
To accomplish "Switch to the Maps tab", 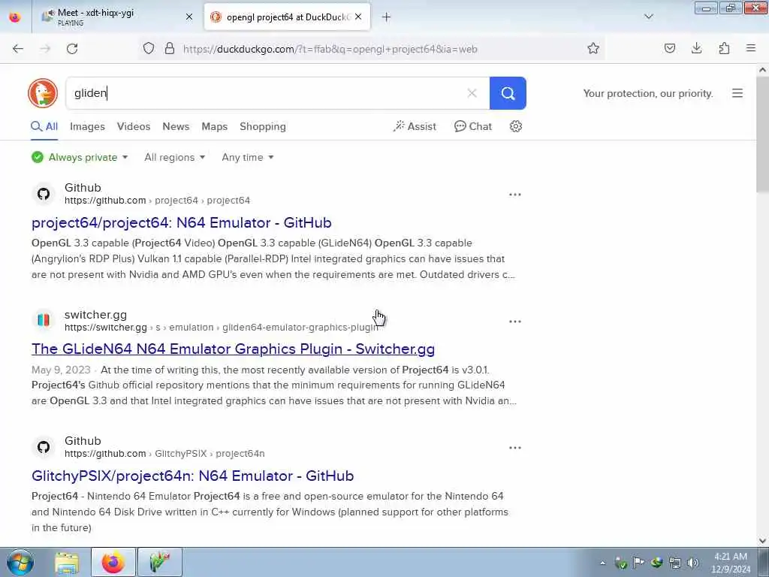I will (214, 126).
